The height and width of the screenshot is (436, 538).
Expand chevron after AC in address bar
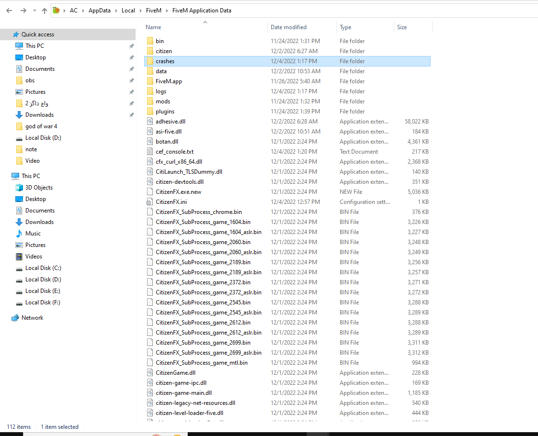click(83, 11)
